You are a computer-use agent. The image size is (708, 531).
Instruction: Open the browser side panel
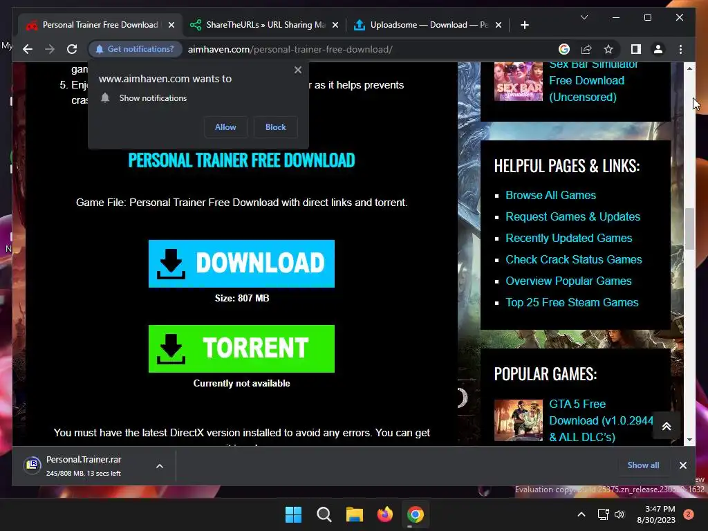click(636, 49)
